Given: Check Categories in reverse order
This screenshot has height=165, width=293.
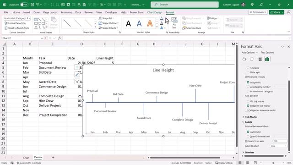Looking at the screenshot, I should [246, 110].
